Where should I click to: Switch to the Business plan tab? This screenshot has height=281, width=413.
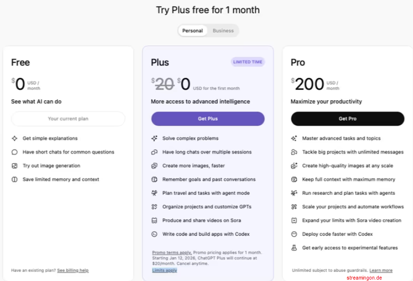click(223, 30)
